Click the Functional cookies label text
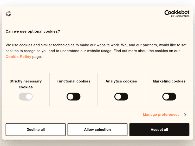The image size is (195, 146). click(74, 81)
